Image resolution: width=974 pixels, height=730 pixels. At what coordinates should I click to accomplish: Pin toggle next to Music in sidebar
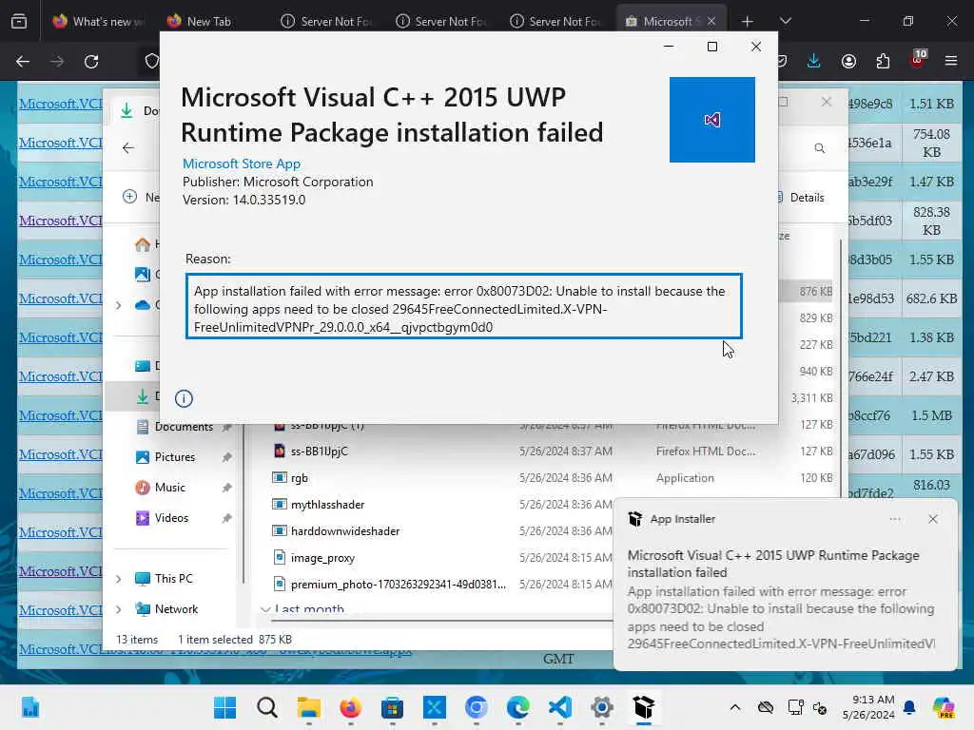(226, 488)
